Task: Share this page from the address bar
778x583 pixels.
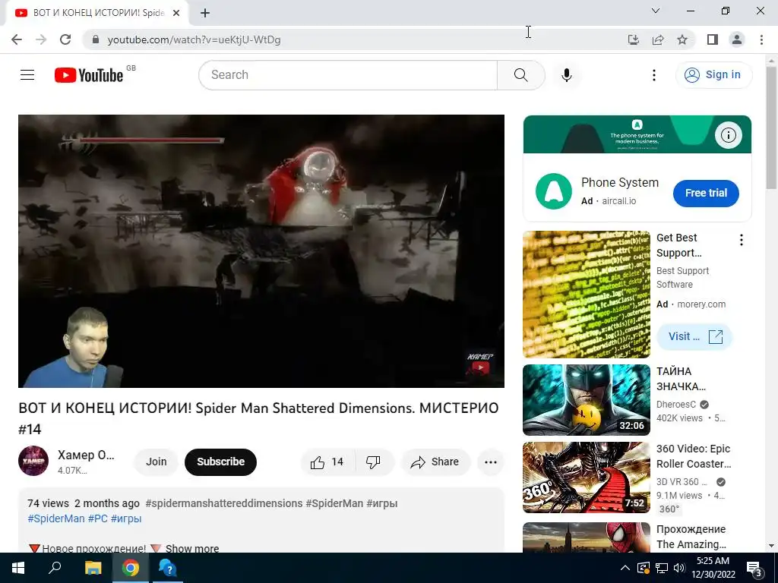Action: pos(658,39)
